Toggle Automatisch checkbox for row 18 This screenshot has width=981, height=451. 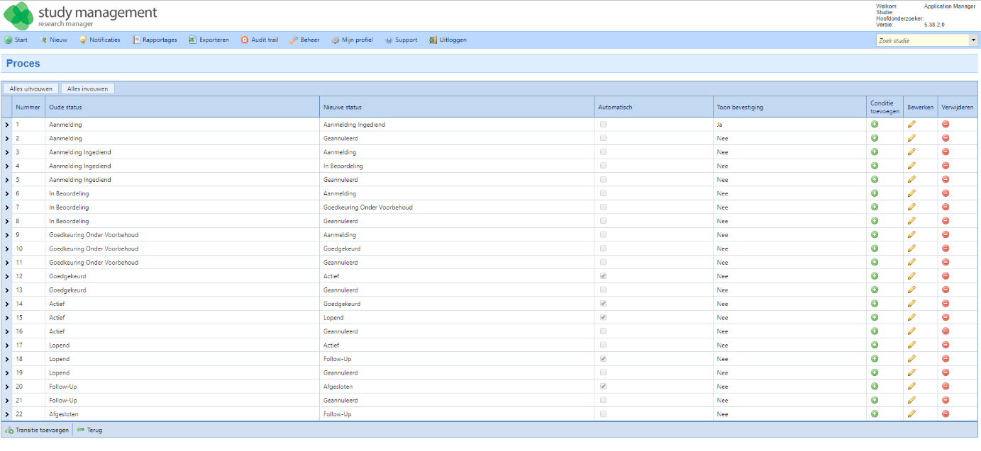point(603,359)
